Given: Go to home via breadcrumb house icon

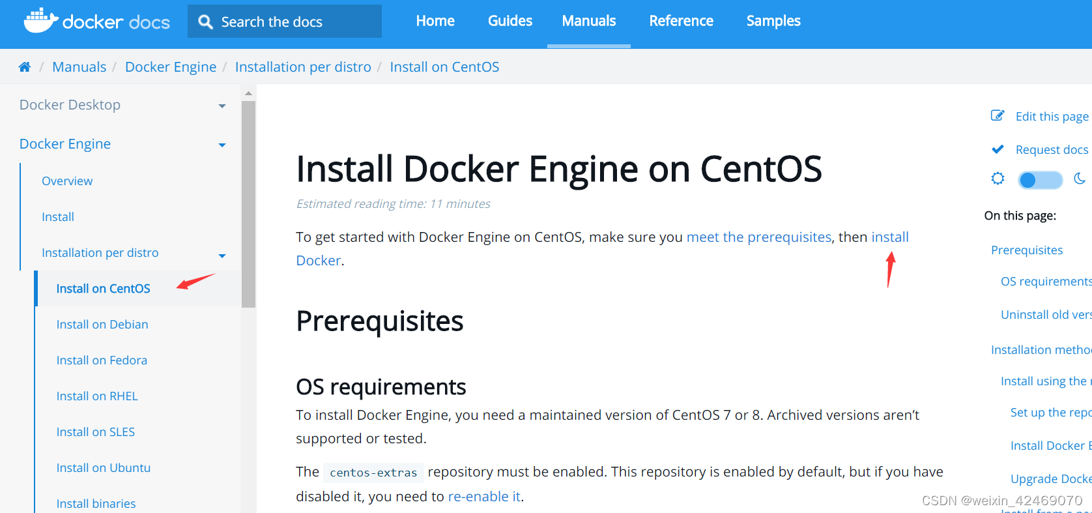Looking at the screenshot, I should (x=25, y=67).
